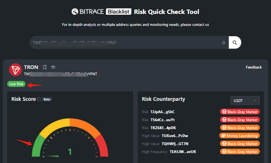Screen dimensions: 271x163
Task: Click the Money Laundering tag
Action: [240, 136]
